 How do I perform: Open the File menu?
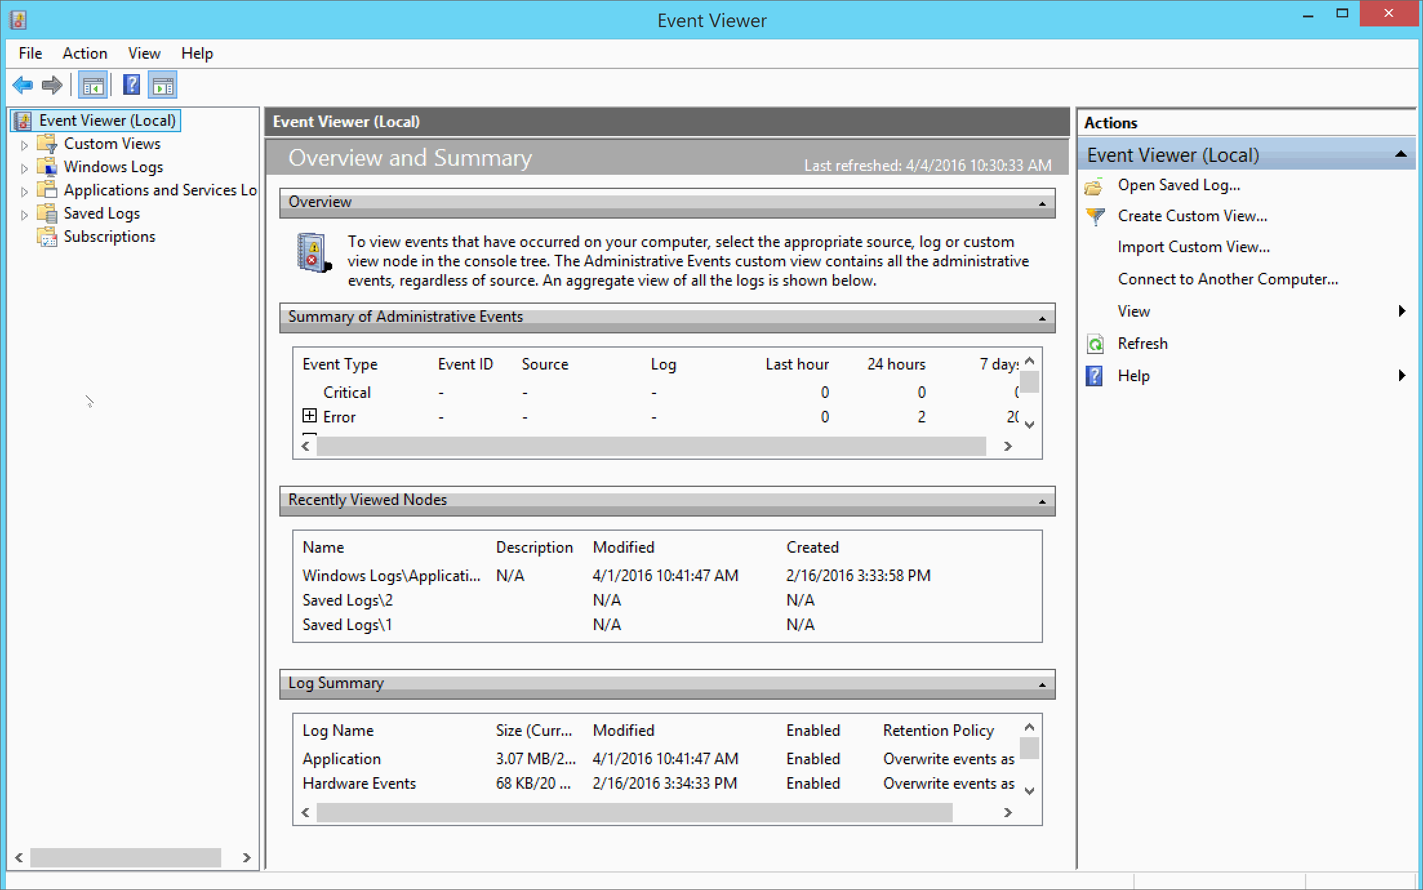[x=30, y=54]
